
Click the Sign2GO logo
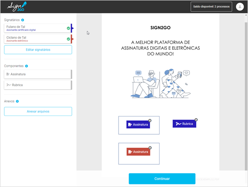click(x=17, y=7)
